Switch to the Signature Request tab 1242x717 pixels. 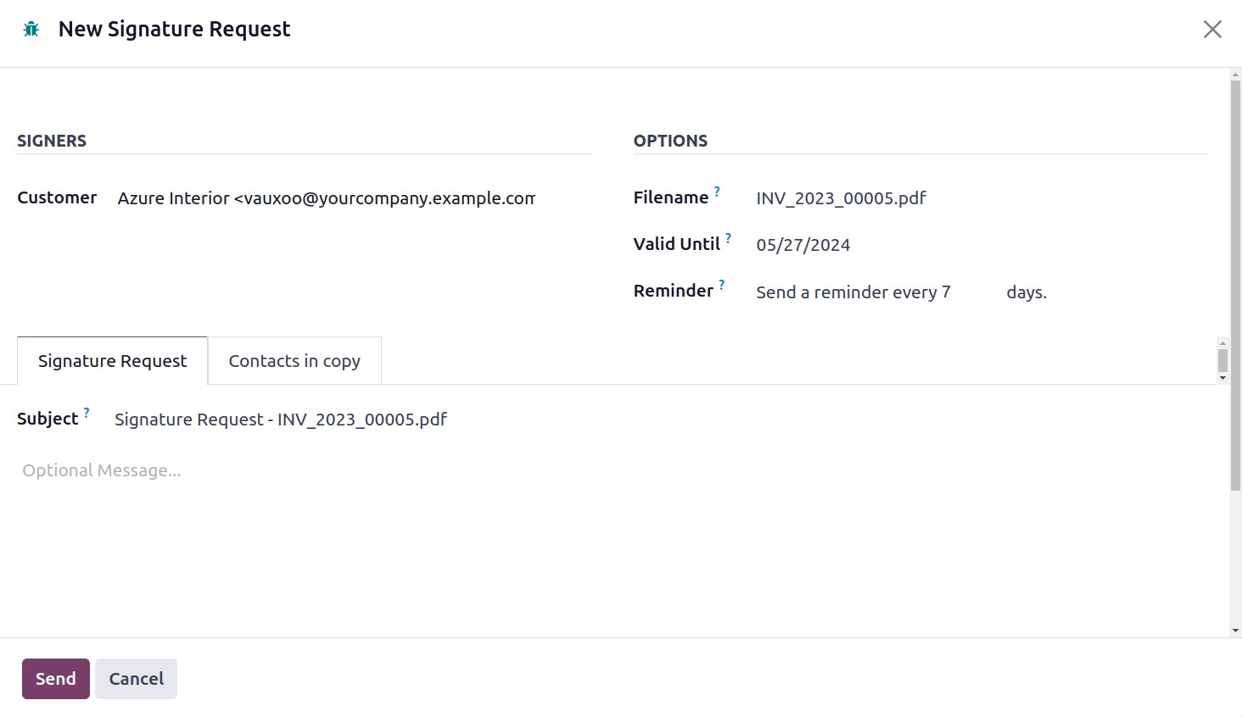point(112,361)
